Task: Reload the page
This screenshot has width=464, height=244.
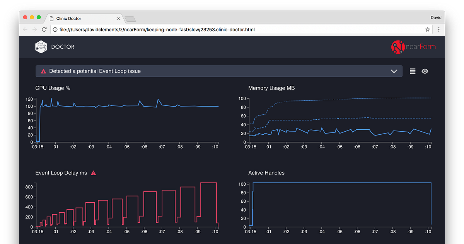Action: pos(44,29)
